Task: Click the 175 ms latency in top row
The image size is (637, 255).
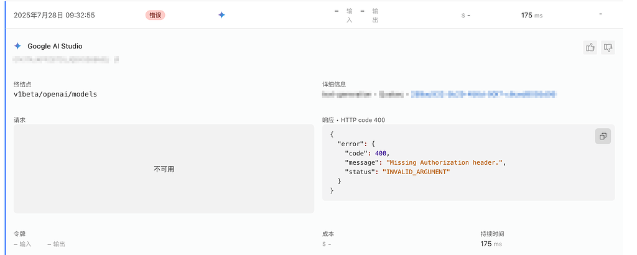Action: (x=532, y=15)
